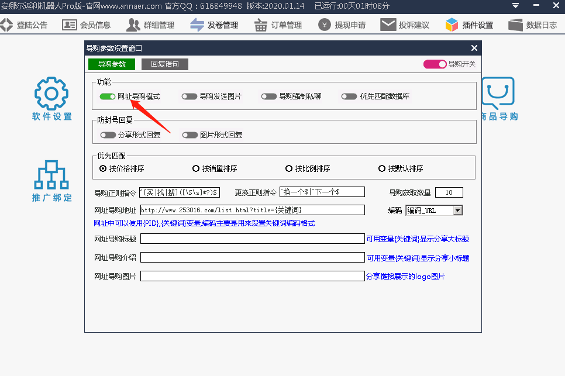Open 推广绑定 hierarchy icon
This screenshot has height=376, width=565.
tap(51, 175)
